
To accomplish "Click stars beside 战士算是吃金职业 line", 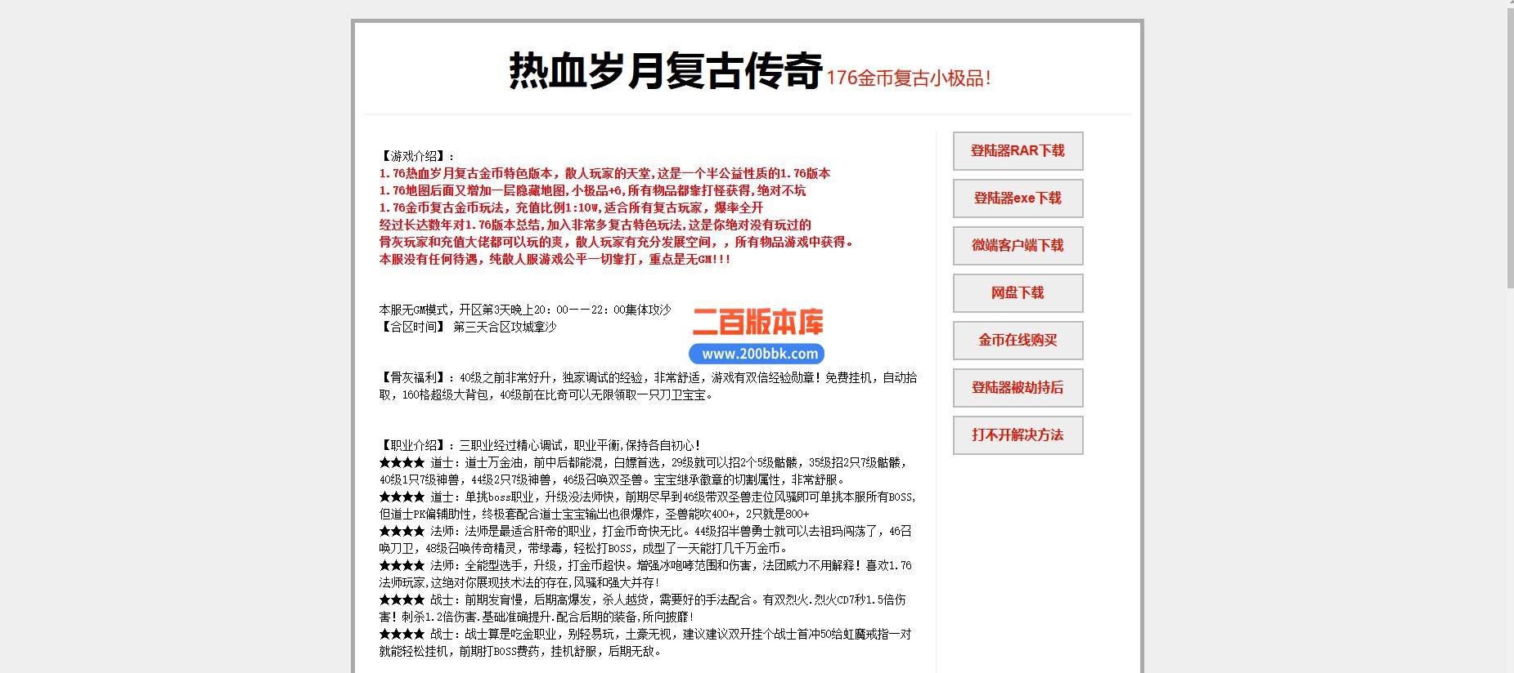I will pos(402,634).
